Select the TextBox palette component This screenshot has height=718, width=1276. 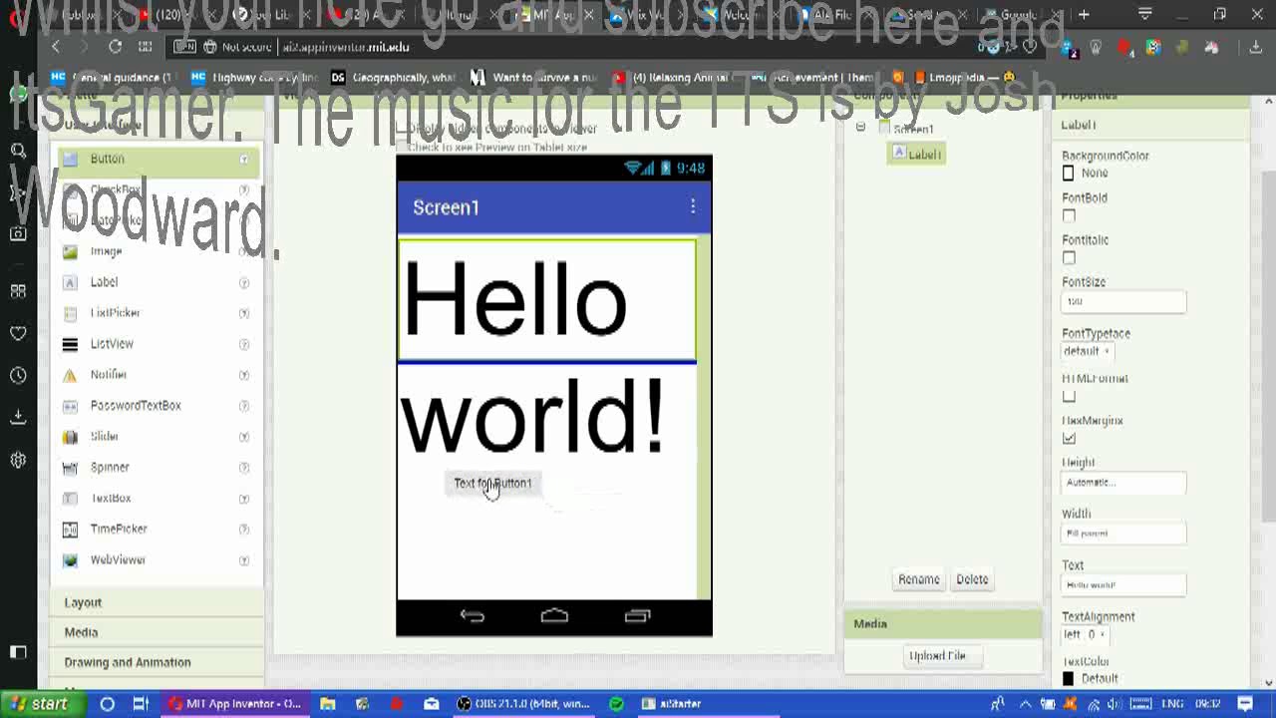coord(110,499)
